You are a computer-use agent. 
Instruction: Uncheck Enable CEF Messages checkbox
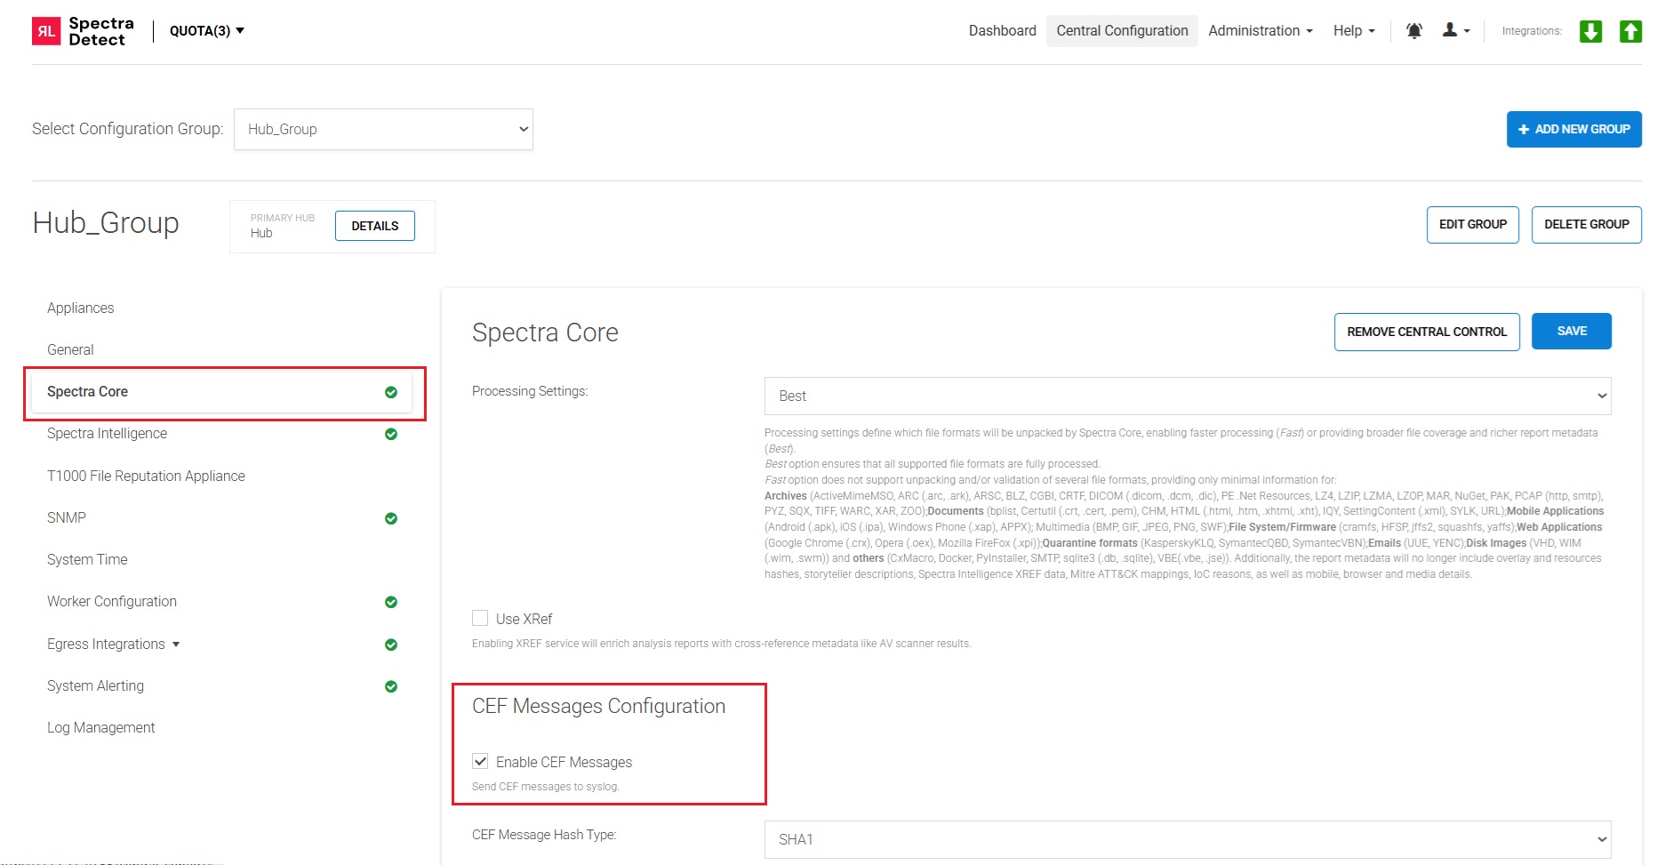(x=480, y=761)
